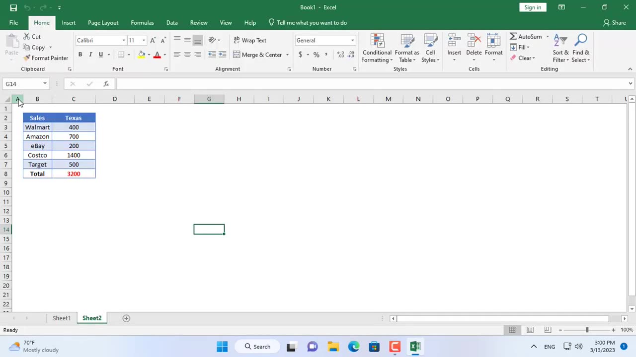
Task: Top-align the cell content
Action: [x=177, y=40]
